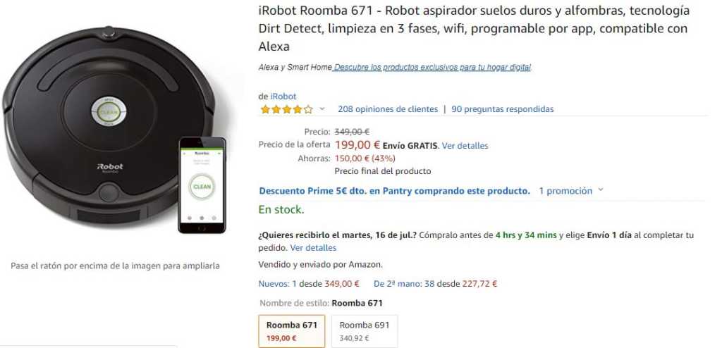
Task: Open 90 preguntas respondidas link
Action: tap(503, 109)
